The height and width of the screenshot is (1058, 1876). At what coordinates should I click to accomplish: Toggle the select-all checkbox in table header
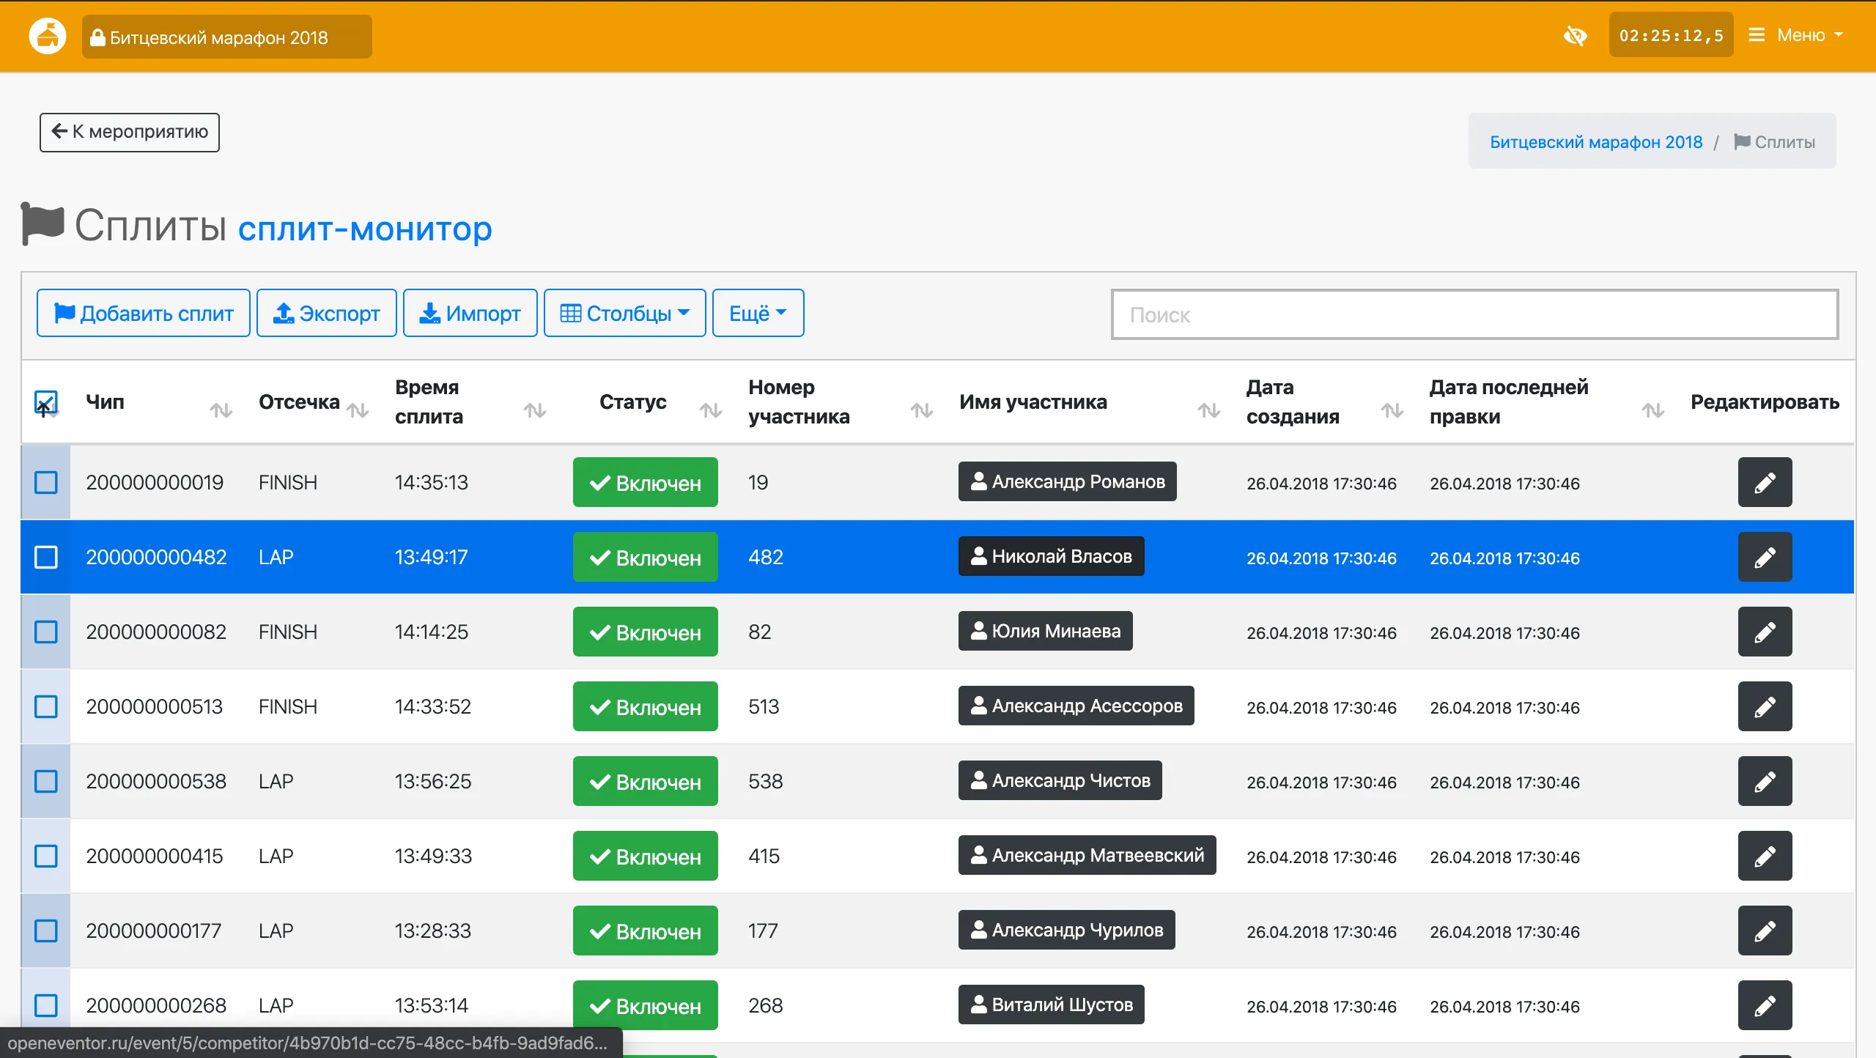[x=45, y=402]
